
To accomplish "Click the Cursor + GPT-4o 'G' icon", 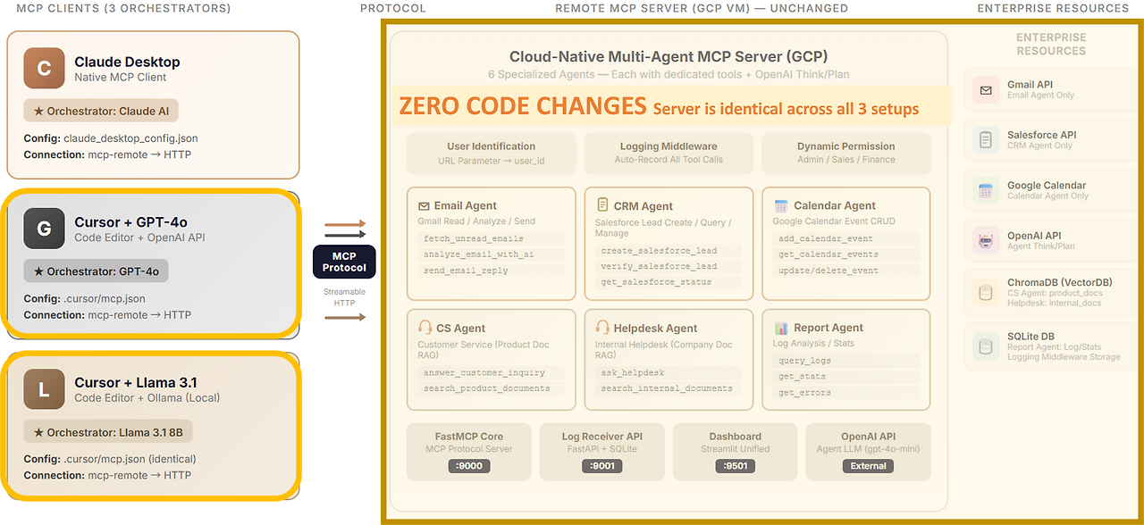I will pos(44,229).
